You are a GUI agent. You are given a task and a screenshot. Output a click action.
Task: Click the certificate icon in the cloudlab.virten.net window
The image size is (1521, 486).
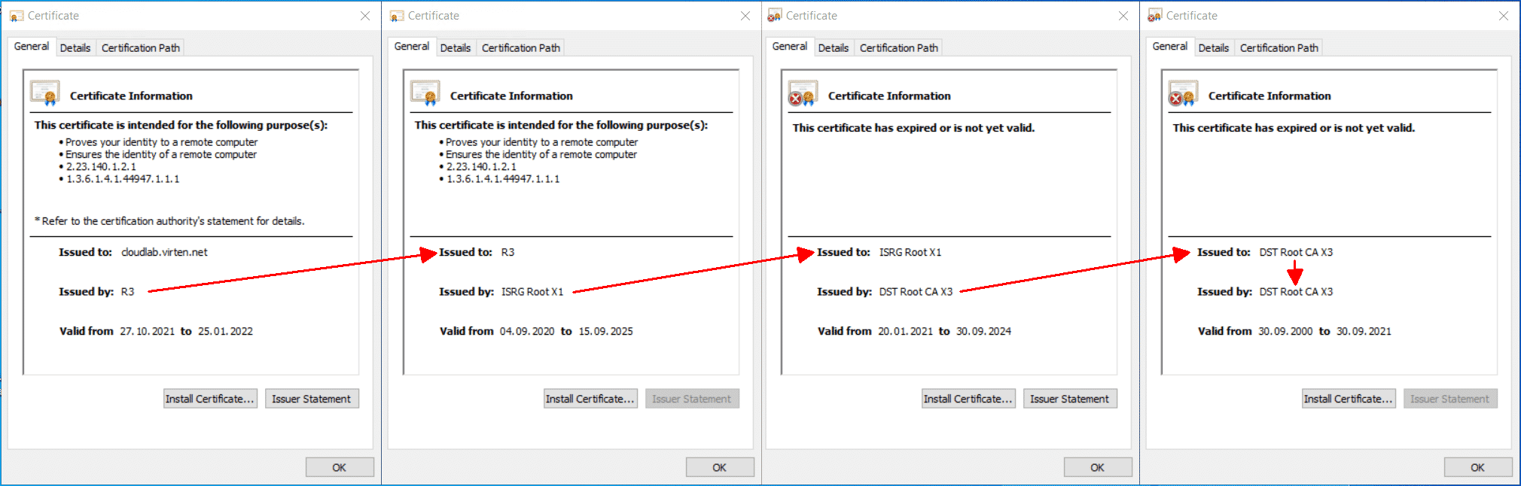pyautogui.click(x=45, y=93)
